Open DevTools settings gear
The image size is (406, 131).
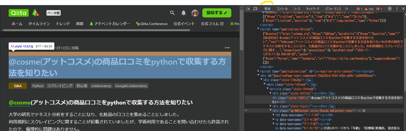pyautogui.click(x=390, y=9)
